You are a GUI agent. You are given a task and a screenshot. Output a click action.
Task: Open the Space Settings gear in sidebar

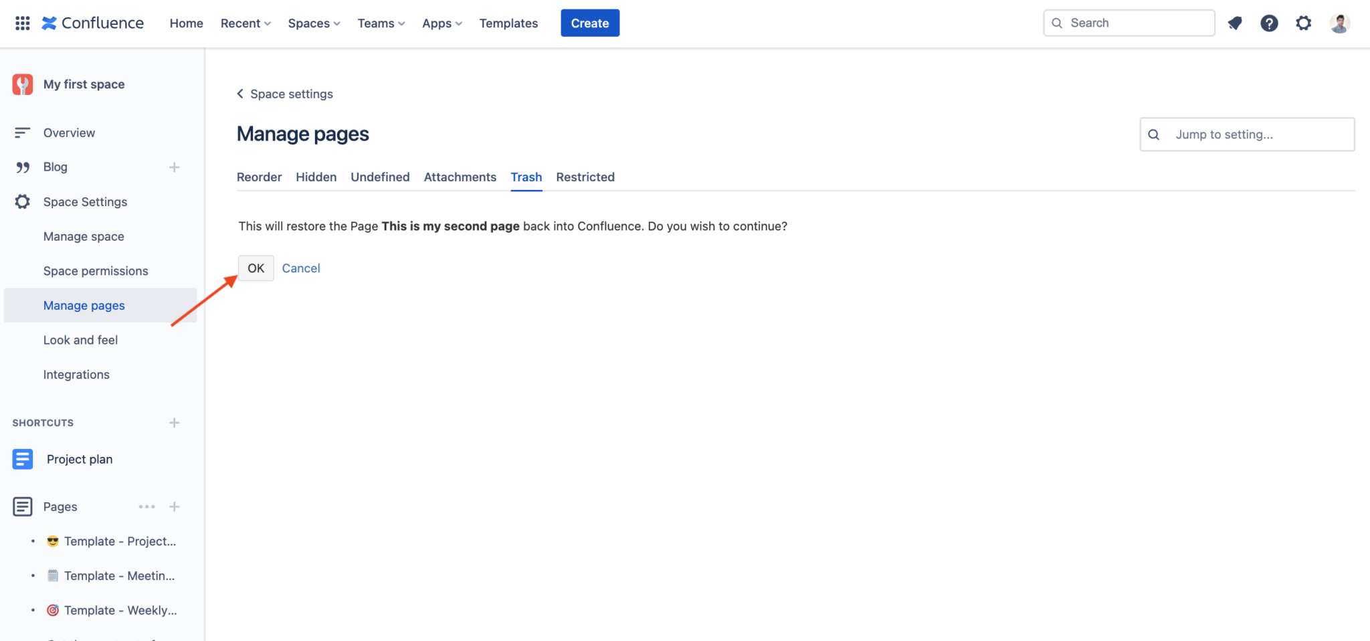click(22, 201)
